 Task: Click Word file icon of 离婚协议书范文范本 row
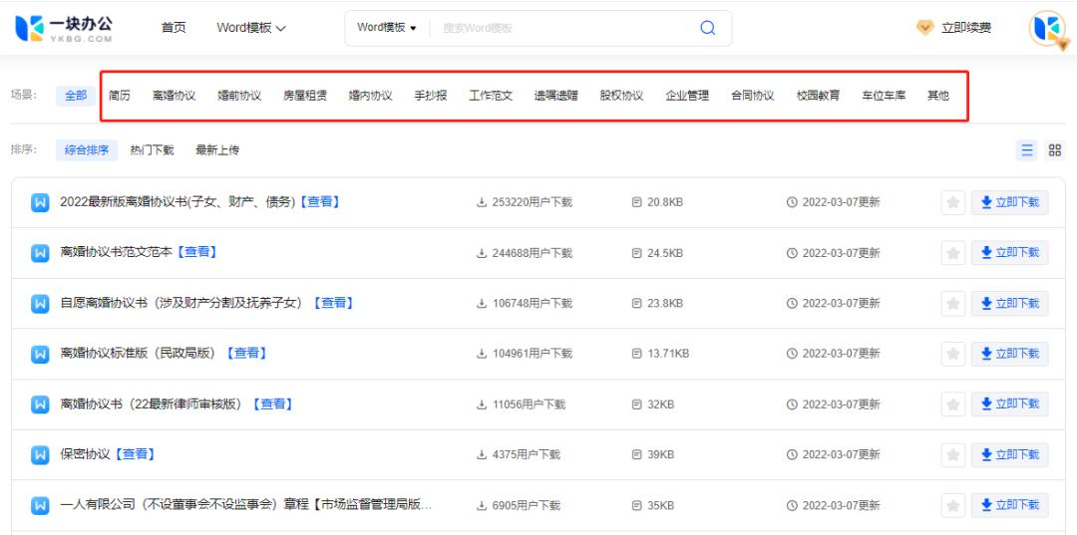pyautogui.click(x=40, y=253)
